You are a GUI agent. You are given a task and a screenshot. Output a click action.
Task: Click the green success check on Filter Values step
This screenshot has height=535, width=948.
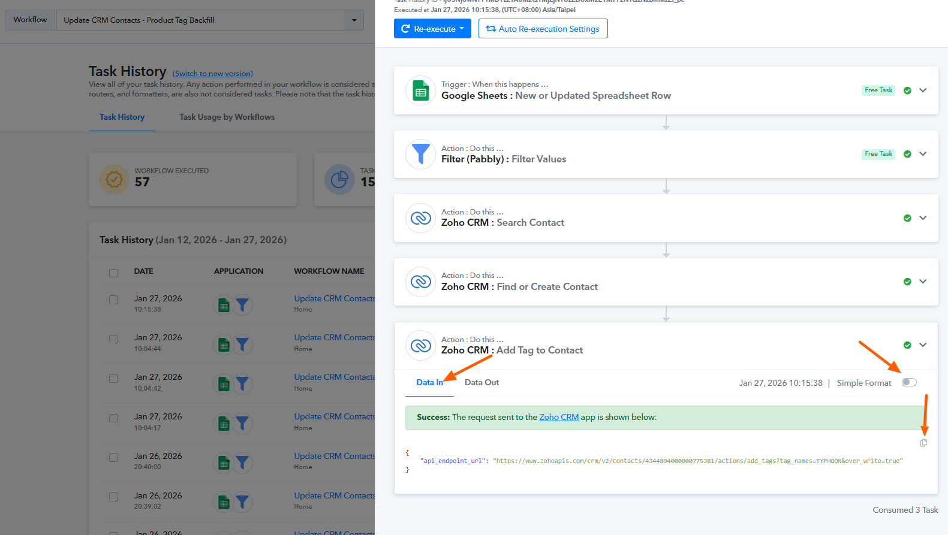click(x=907, y=154)
